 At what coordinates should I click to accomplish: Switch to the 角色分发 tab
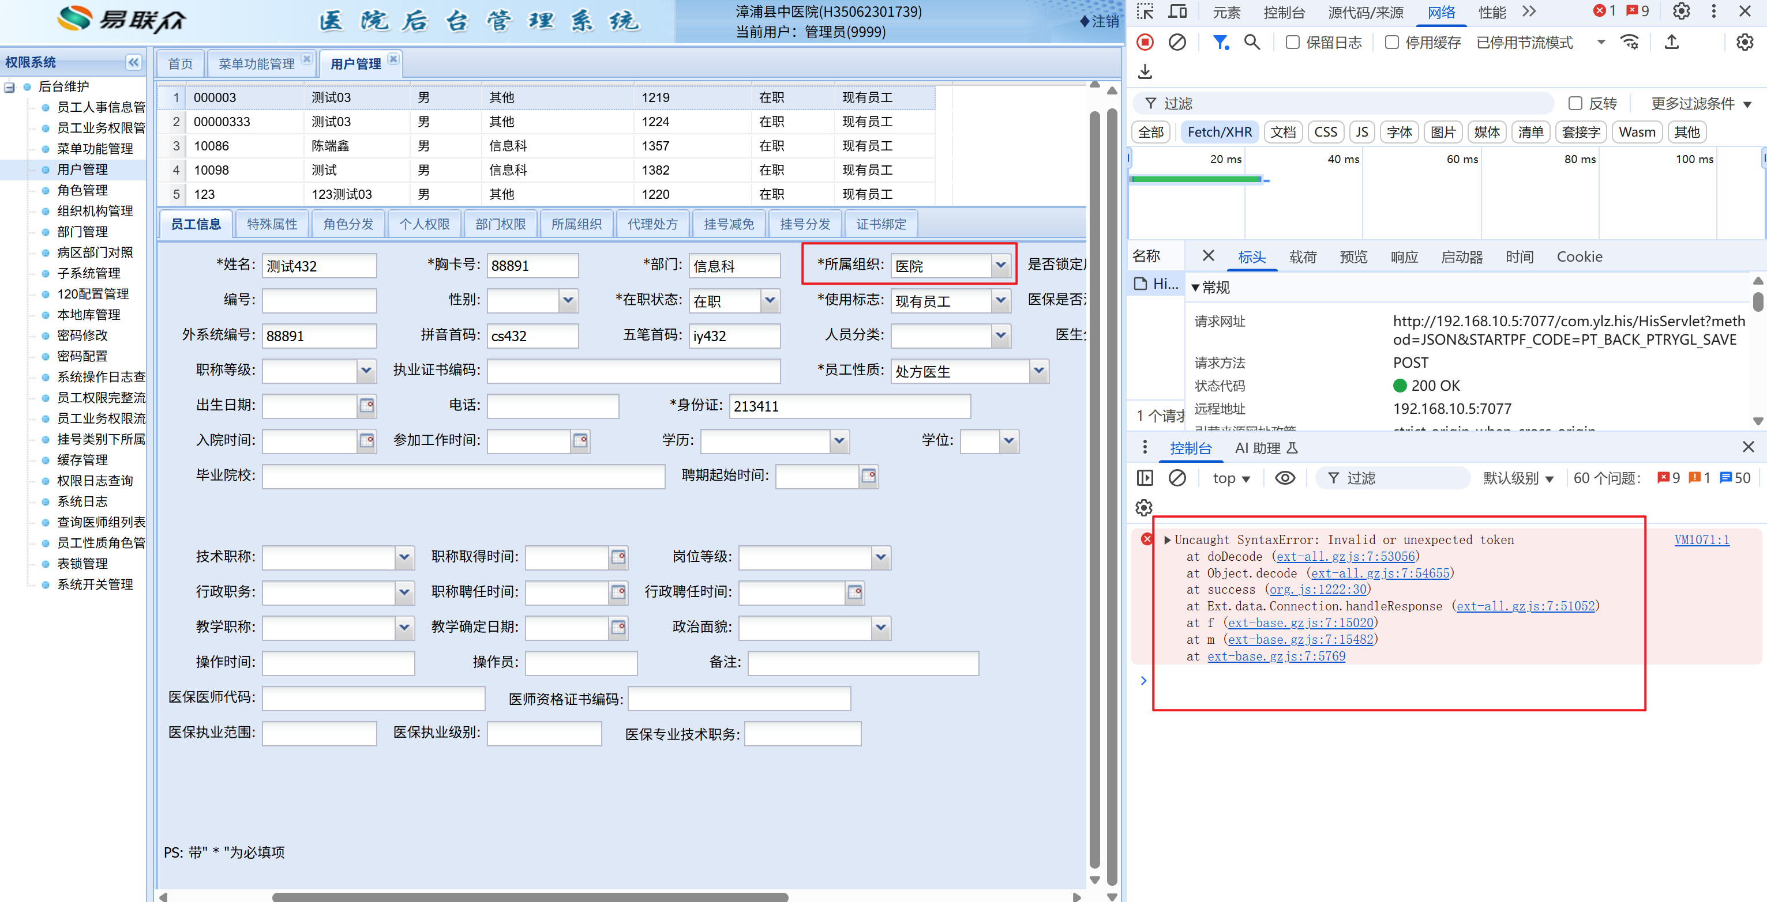coord(348,224)
